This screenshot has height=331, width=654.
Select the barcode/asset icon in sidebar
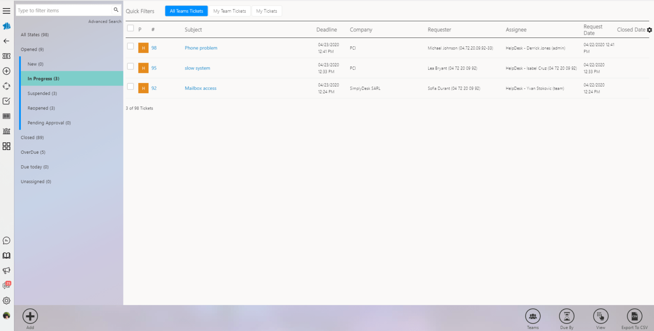[x=6, y=116]
